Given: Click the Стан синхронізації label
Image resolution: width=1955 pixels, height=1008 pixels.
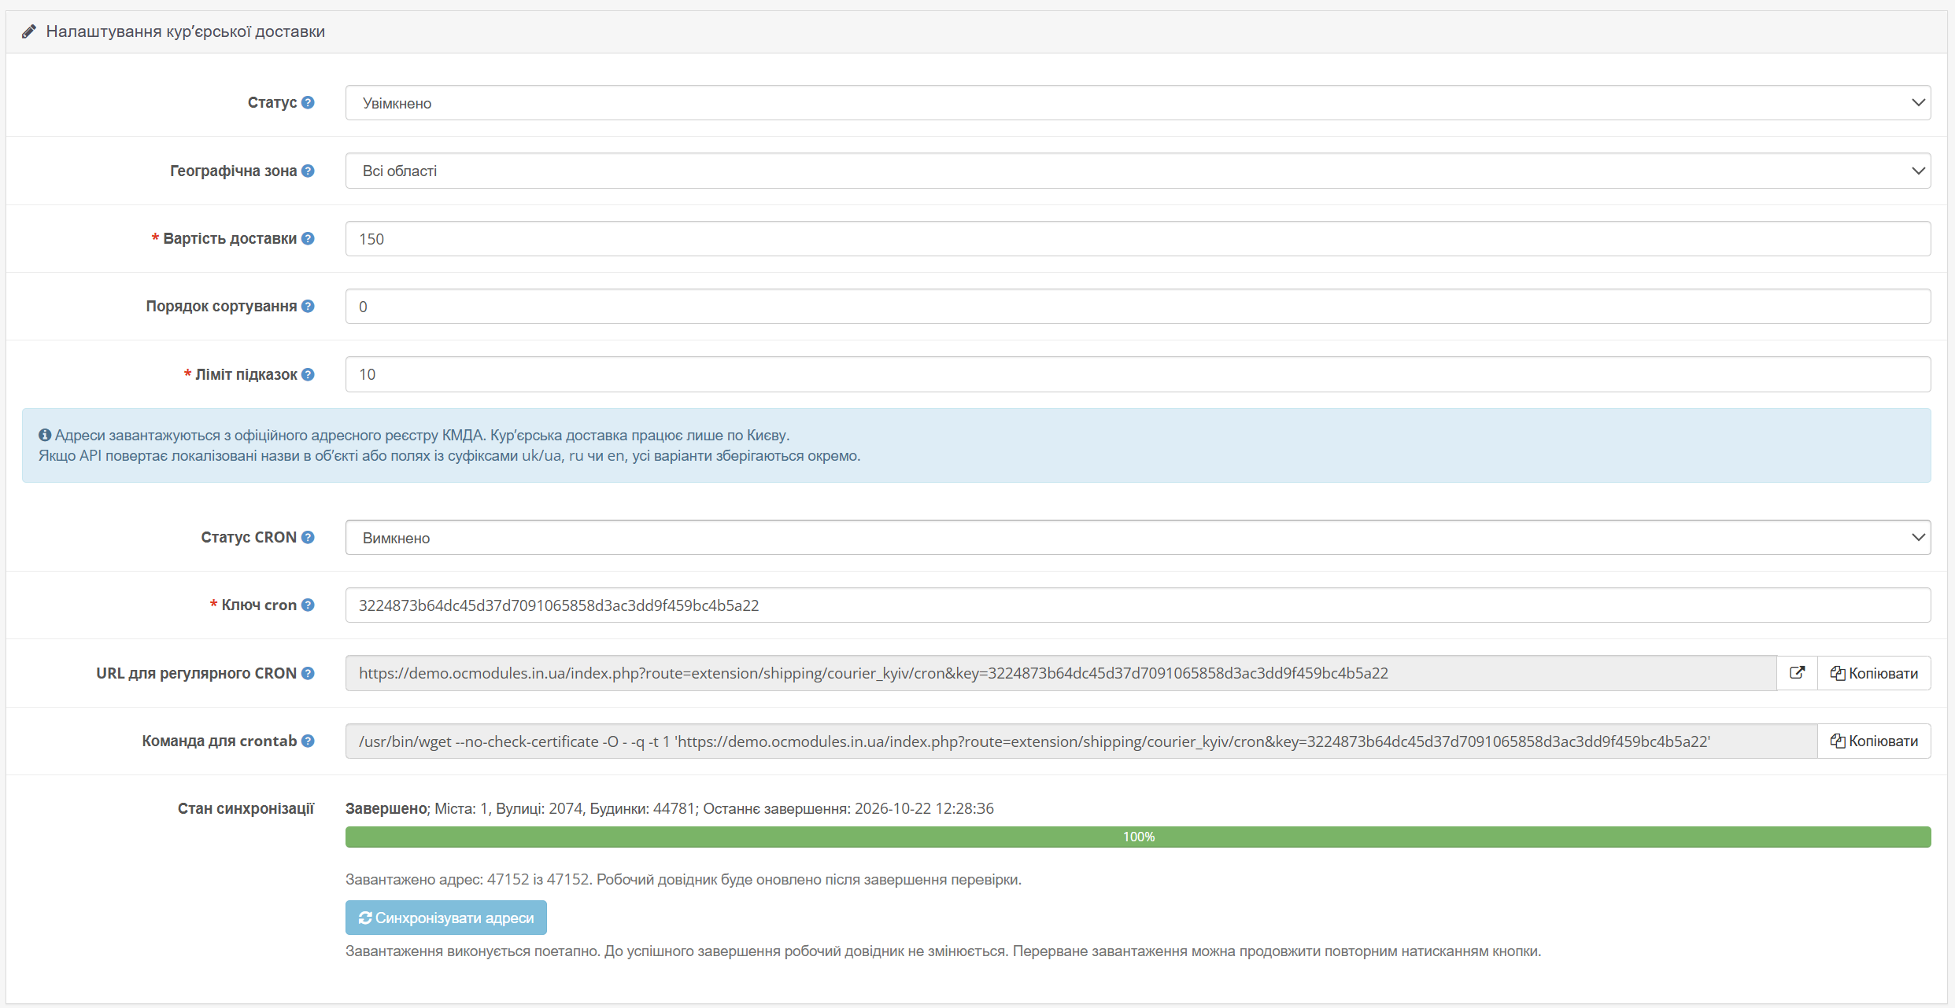Looking at the screenshot, I should coord(246,808).
